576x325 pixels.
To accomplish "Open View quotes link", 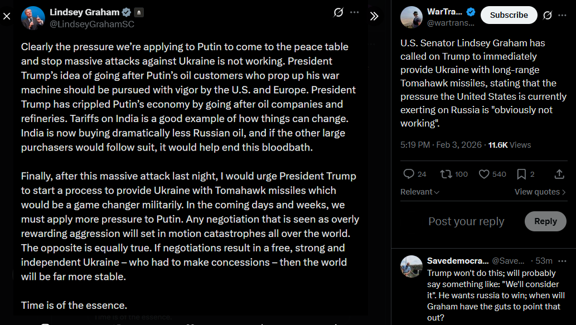I will tap(540, 192).
